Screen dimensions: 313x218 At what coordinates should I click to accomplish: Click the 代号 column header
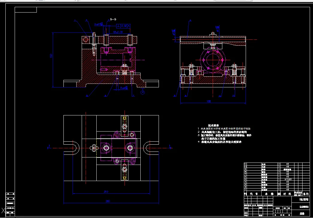click(x=254, y=194)
